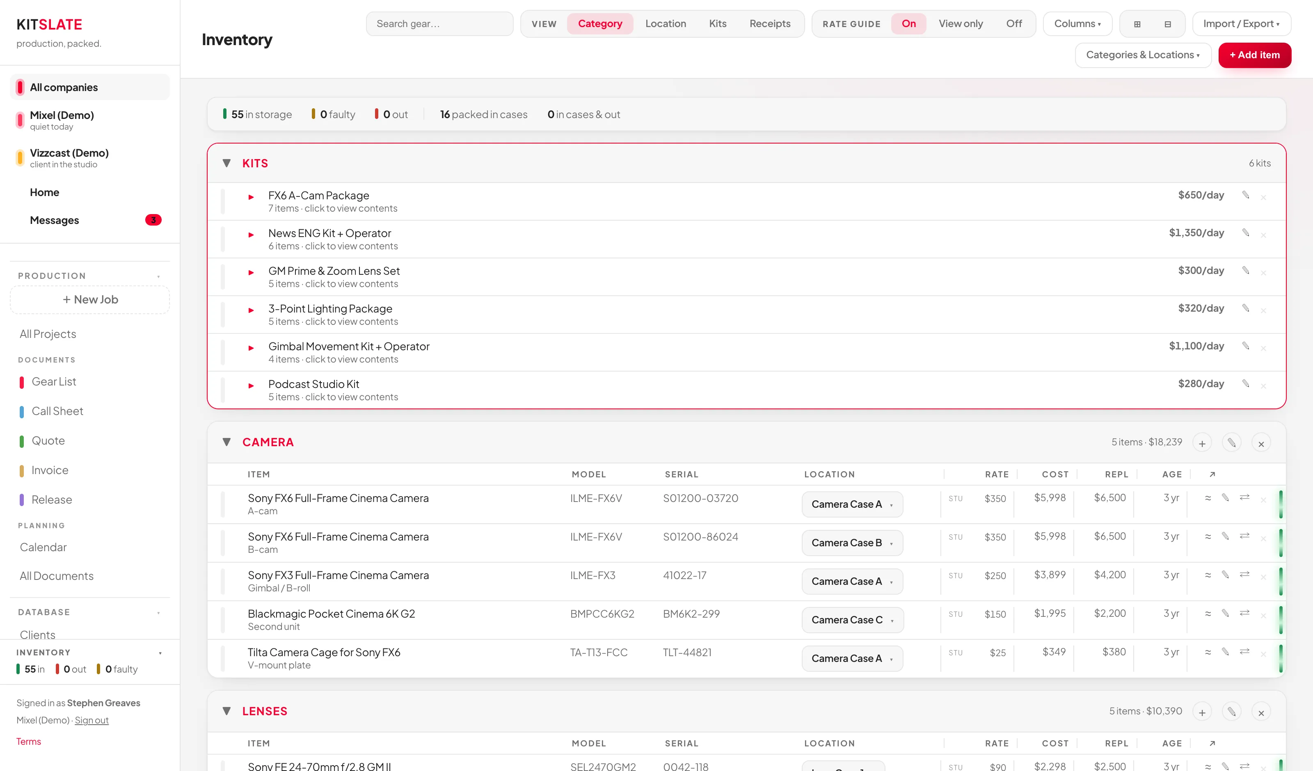Change location of Sony FX6 B-cam (Camera Case B)

852,543
